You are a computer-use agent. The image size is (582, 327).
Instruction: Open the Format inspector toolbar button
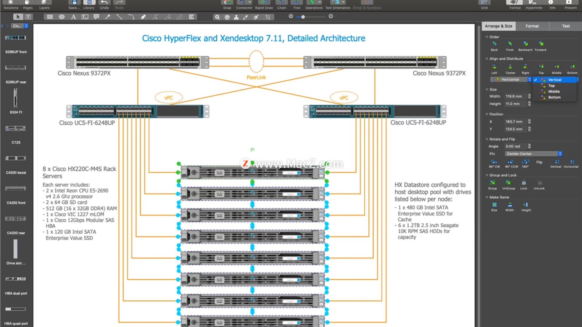(515, 5)
